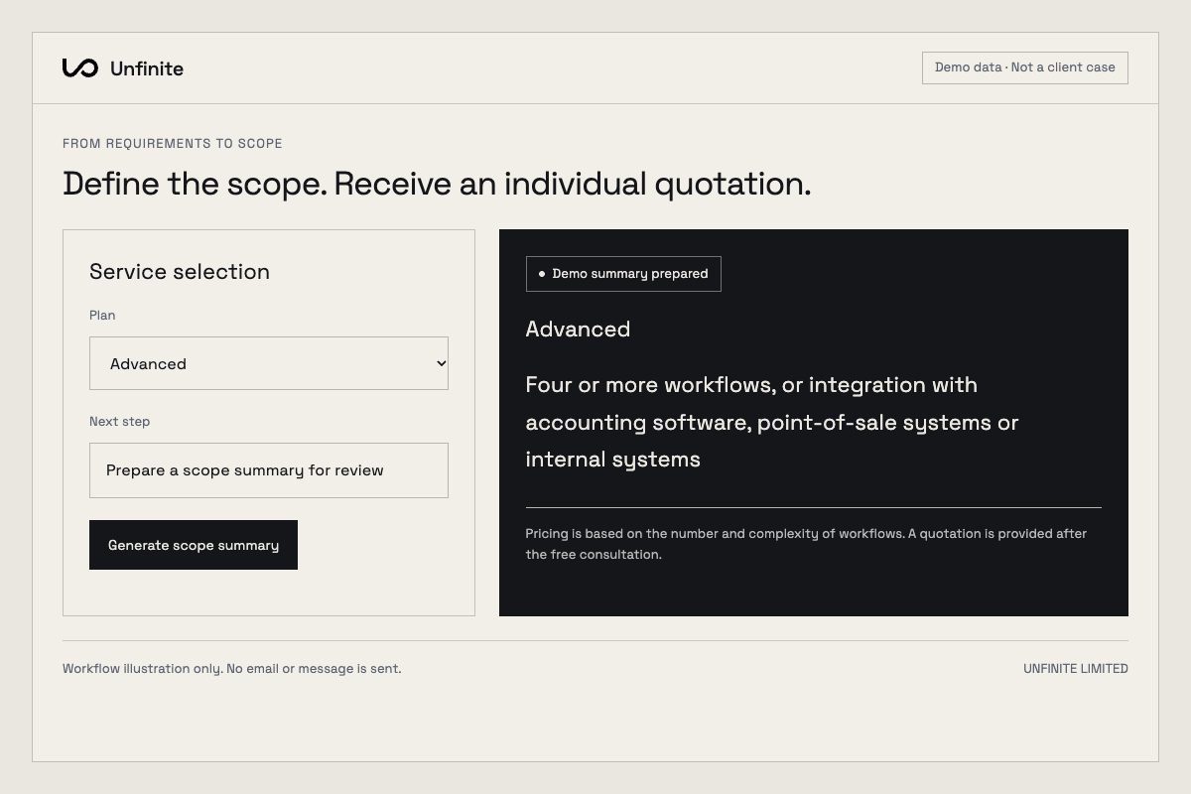This screenshot has width=1191, height=794.
Task: Click the Next step input field
Action: coord(269,470)
